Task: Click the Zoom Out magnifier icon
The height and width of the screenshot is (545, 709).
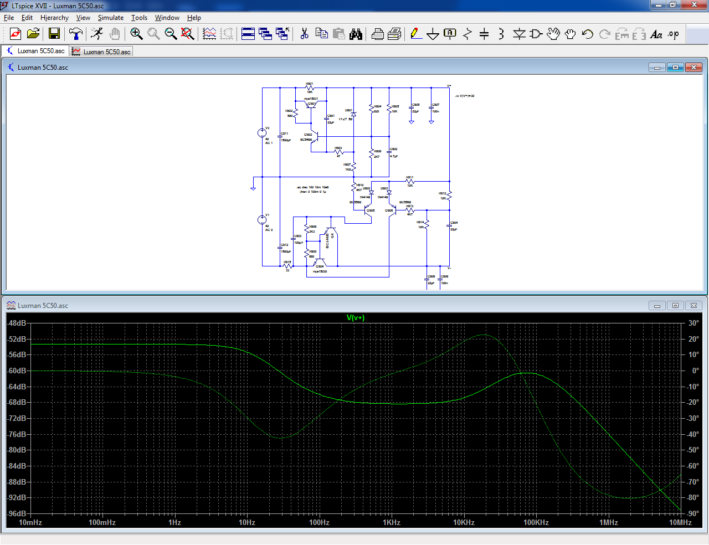Action: tap(171, 34)
